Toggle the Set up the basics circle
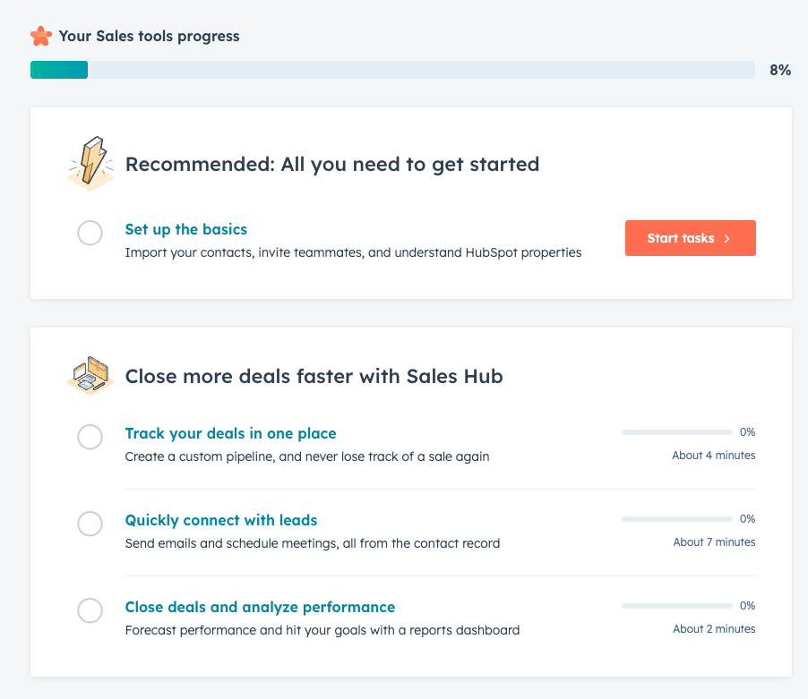808x699 pixels. 90,234
